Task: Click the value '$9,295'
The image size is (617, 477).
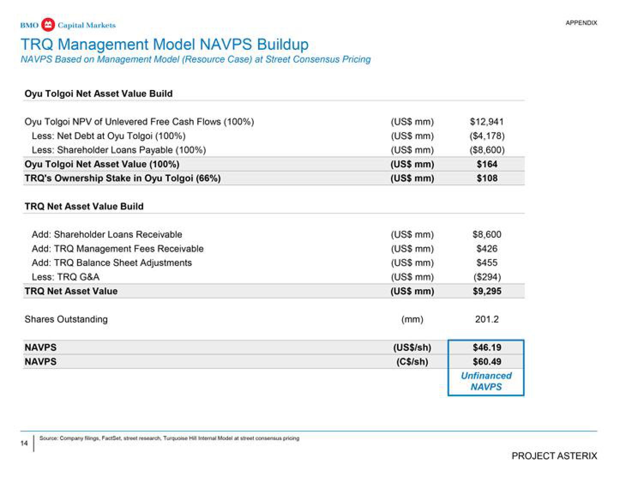Action: (487, 291)
